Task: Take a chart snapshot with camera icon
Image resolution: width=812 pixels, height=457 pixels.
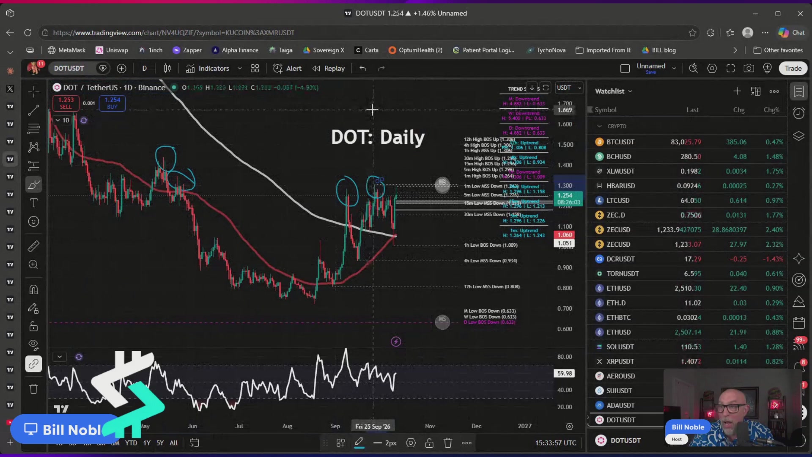Action: point(749,68)
